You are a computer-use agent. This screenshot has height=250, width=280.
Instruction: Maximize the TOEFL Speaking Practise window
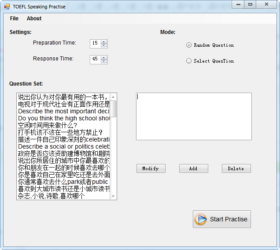click(x=250, y=4)
